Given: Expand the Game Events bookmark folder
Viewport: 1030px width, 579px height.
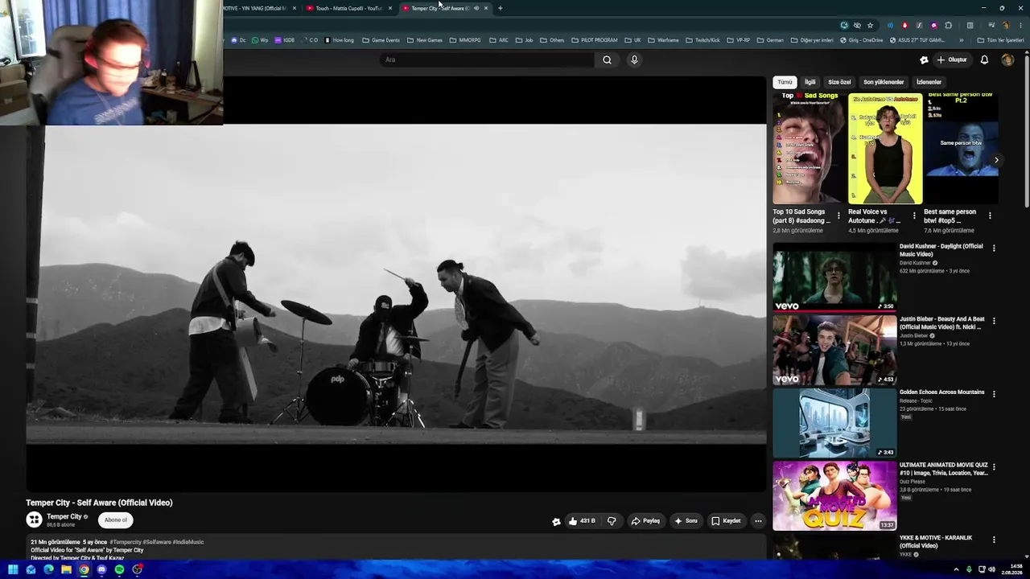Looking at the screenshot, I should click(381, 40).
